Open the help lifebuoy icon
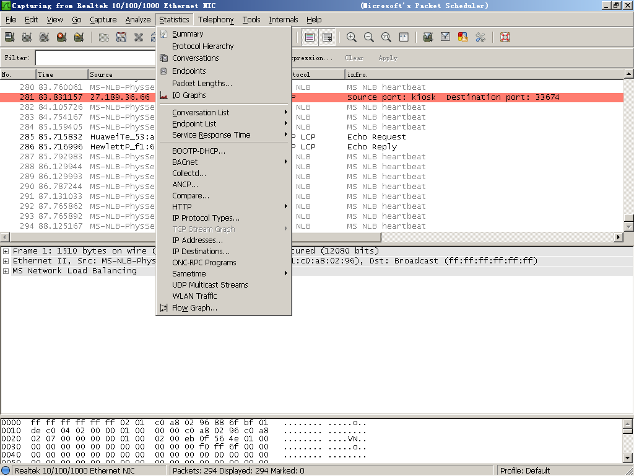The height and width of the screenshot is (476, 634). [x=505, y=37]
